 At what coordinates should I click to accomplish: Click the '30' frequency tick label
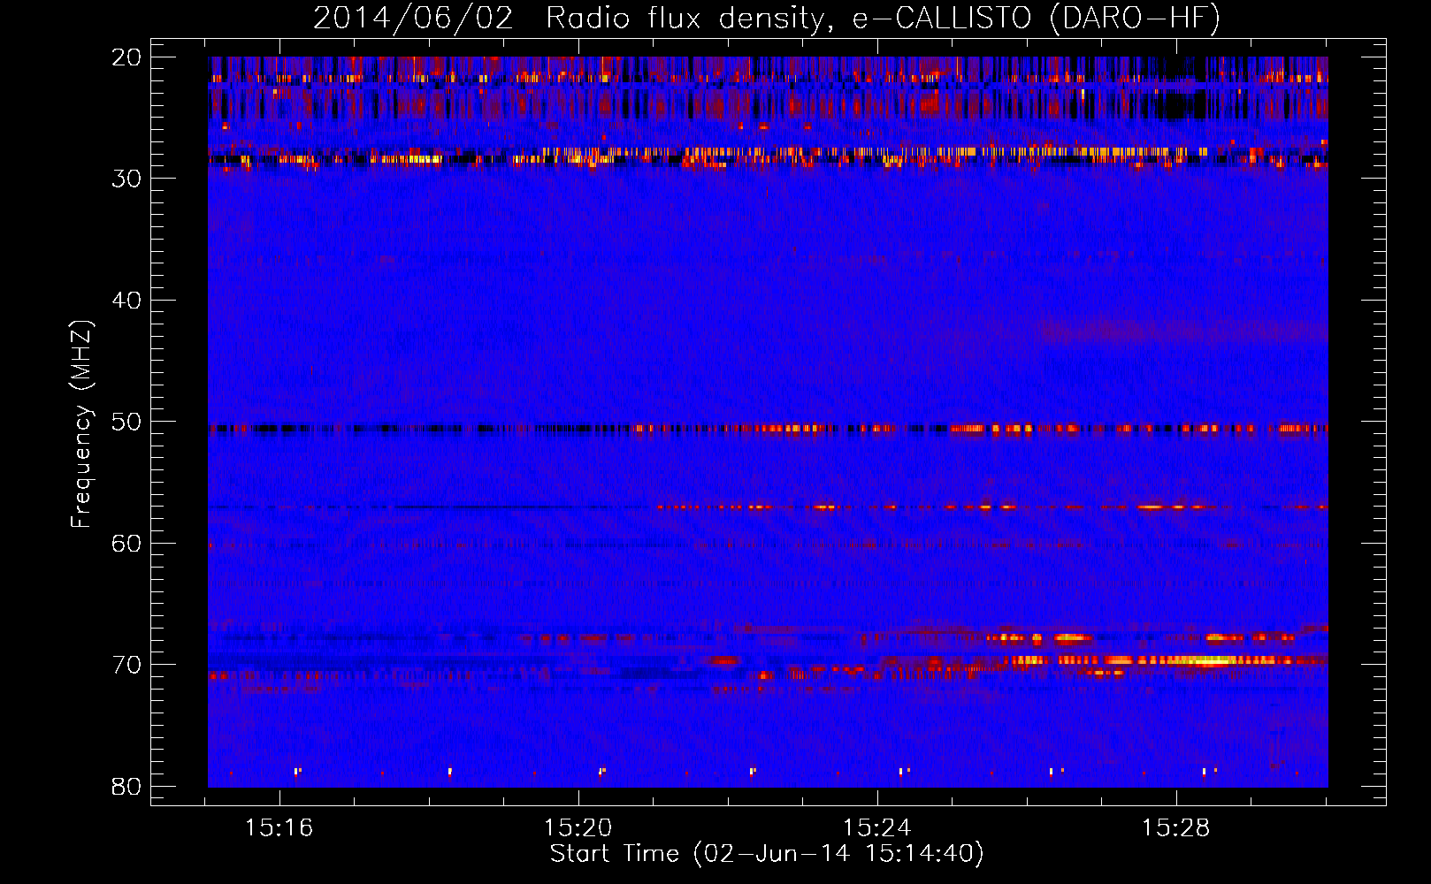(126, 179)
